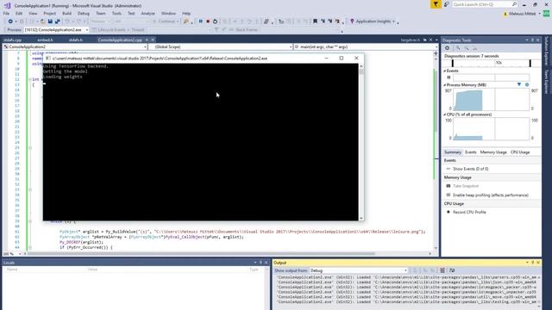Screen dimensions: 552x310
Task: Open the Events tab in Diagnostic Tools
Action: pos(470,152)
